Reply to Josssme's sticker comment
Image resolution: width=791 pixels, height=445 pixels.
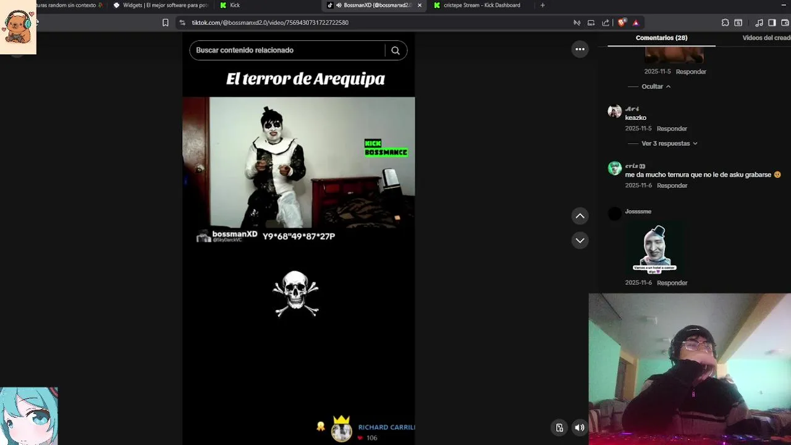coord(672,283)
